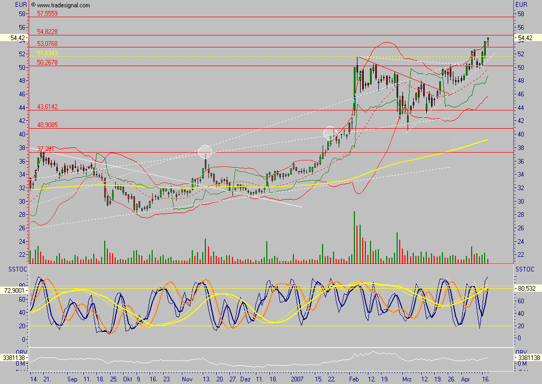Click the 14. date label at axis start

point(34,379)
